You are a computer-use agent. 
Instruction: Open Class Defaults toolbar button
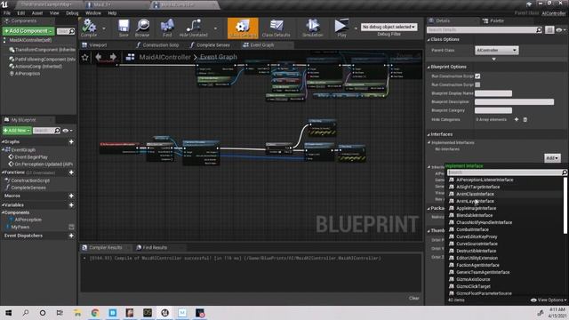tap(276, 28)
